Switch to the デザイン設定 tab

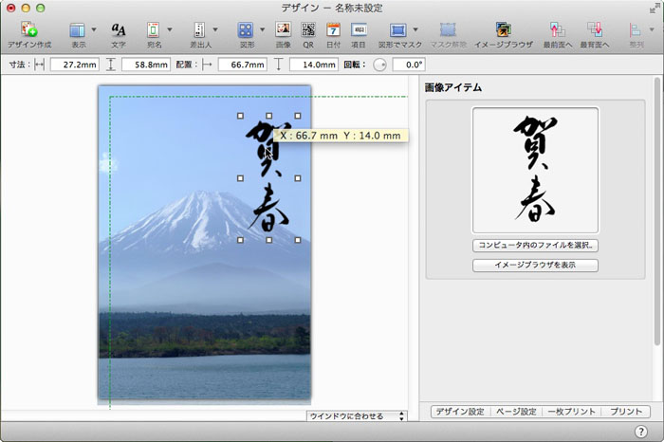(460, 412)
